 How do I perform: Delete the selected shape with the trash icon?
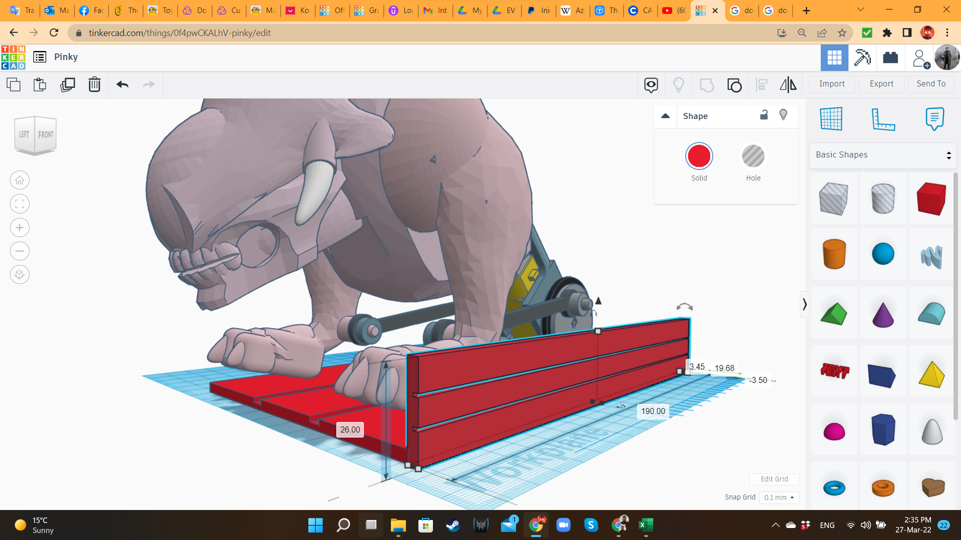click(x=94, y=84)
